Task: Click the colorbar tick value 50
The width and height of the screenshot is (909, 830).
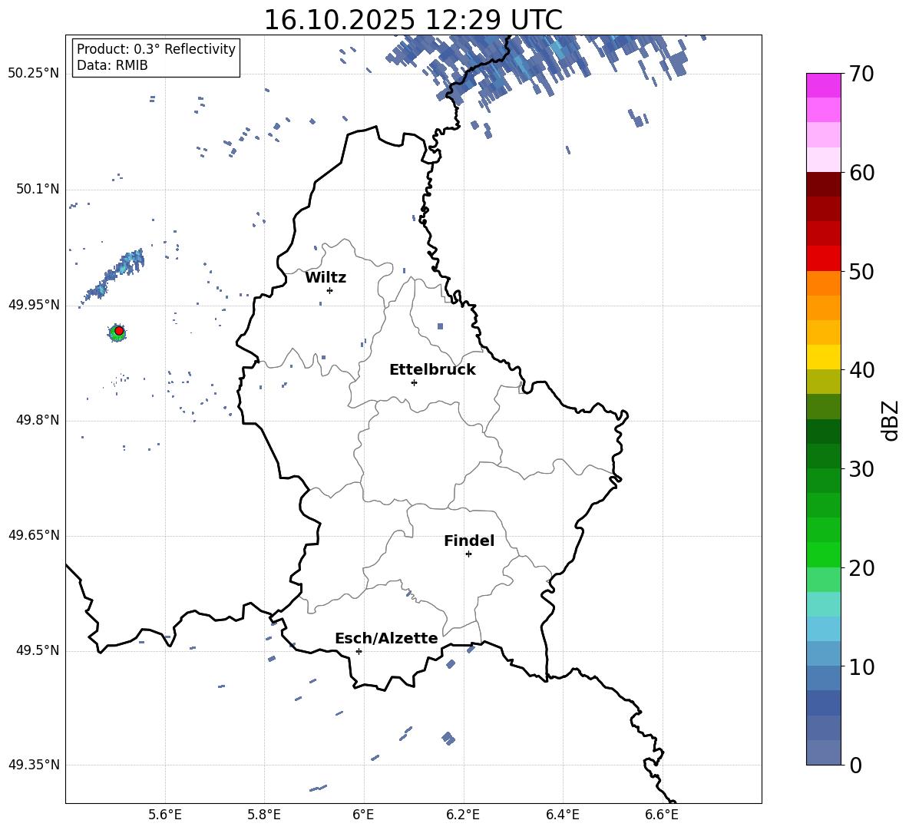Action: point(861,271)
